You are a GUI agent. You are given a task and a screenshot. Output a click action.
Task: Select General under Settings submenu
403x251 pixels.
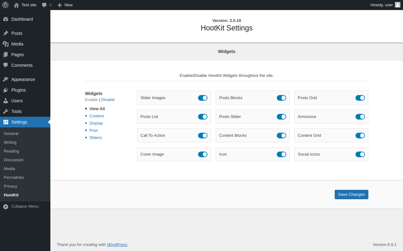click(x=11, y=134)
